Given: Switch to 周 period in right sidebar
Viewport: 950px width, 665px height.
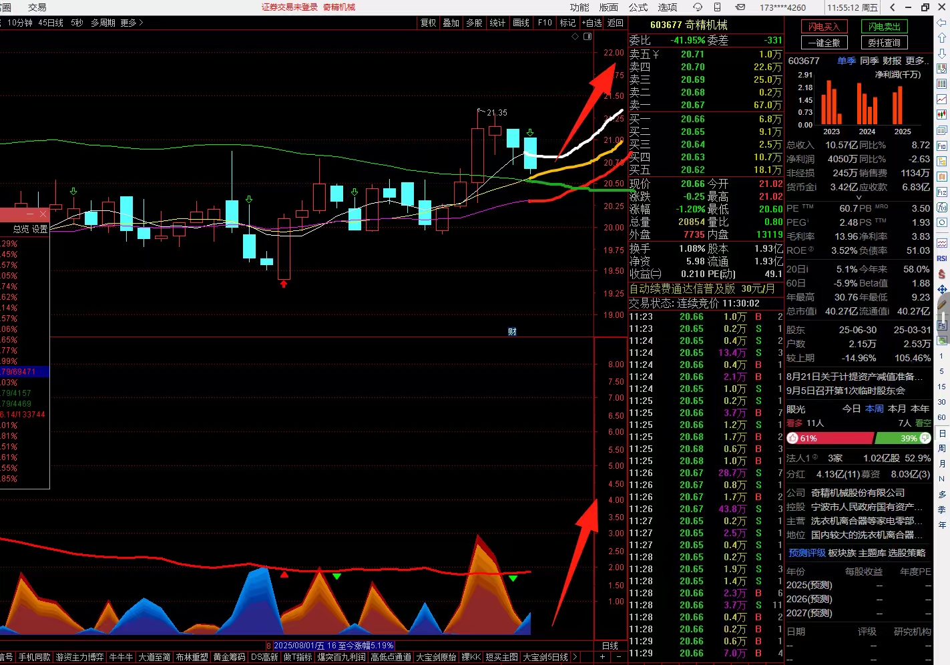Looking at the screenshot, I should pyautogui.click(x=942, y=449).
